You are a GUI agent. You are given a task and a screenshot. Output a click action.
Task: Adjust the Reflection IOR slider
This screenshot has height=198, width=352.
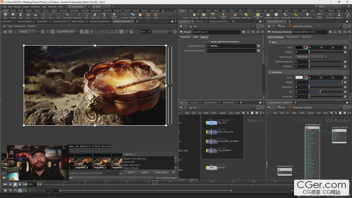(326, 92)
